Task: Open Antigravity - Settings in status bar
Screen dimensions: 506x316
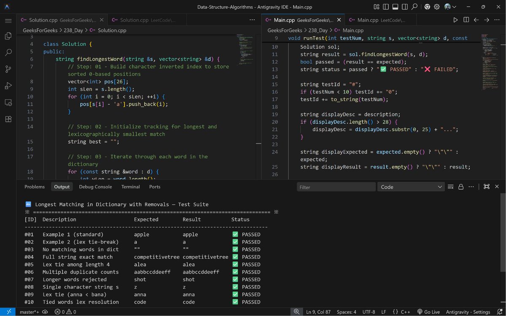Action: (467, 312)
